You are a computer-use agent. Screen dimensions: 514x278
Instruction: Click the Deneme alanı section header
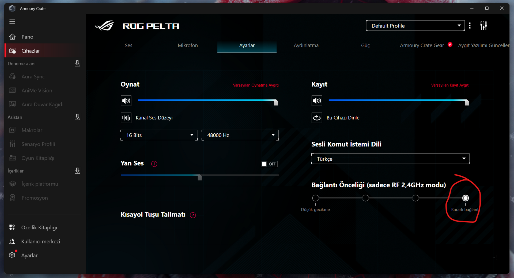pyautogui.click(x=21, y=64)
